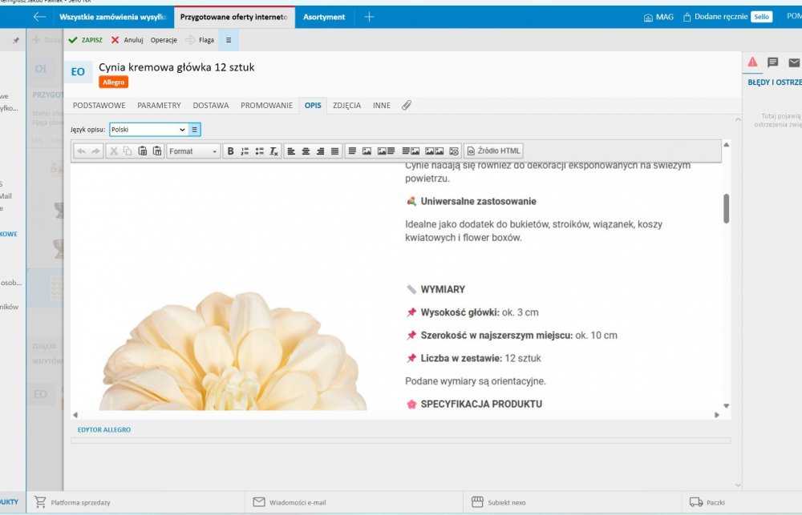Insert two-images section layout

tap(434, 151)
